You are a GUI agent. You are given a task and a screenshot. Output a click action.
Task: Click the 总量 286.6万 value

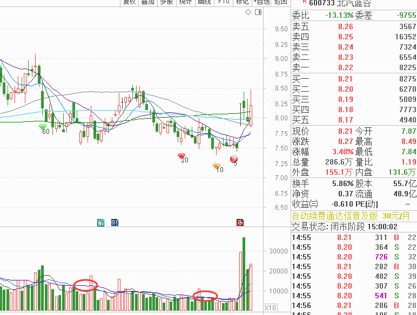339,162
